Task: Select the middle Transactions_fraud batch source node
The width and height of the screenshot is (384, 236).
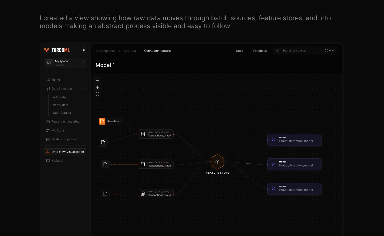Action: 156,164
